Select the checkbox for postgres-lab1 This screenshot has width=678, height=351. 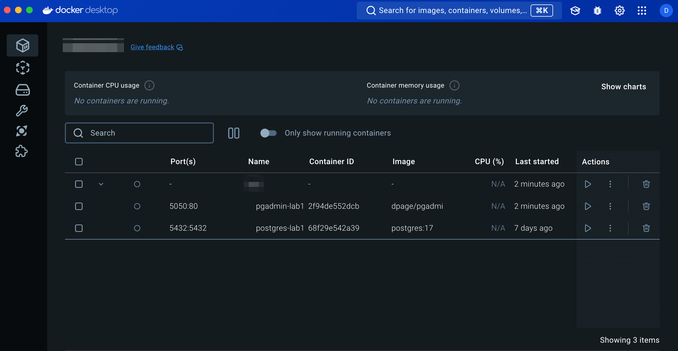pos(79,228)
